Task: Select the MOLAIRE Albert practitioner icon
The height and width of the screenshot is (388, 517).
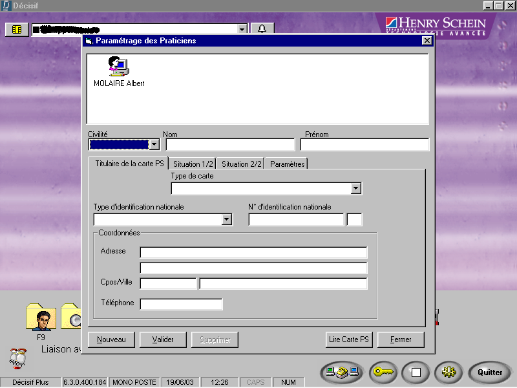Action: click(x=118, y=67)
